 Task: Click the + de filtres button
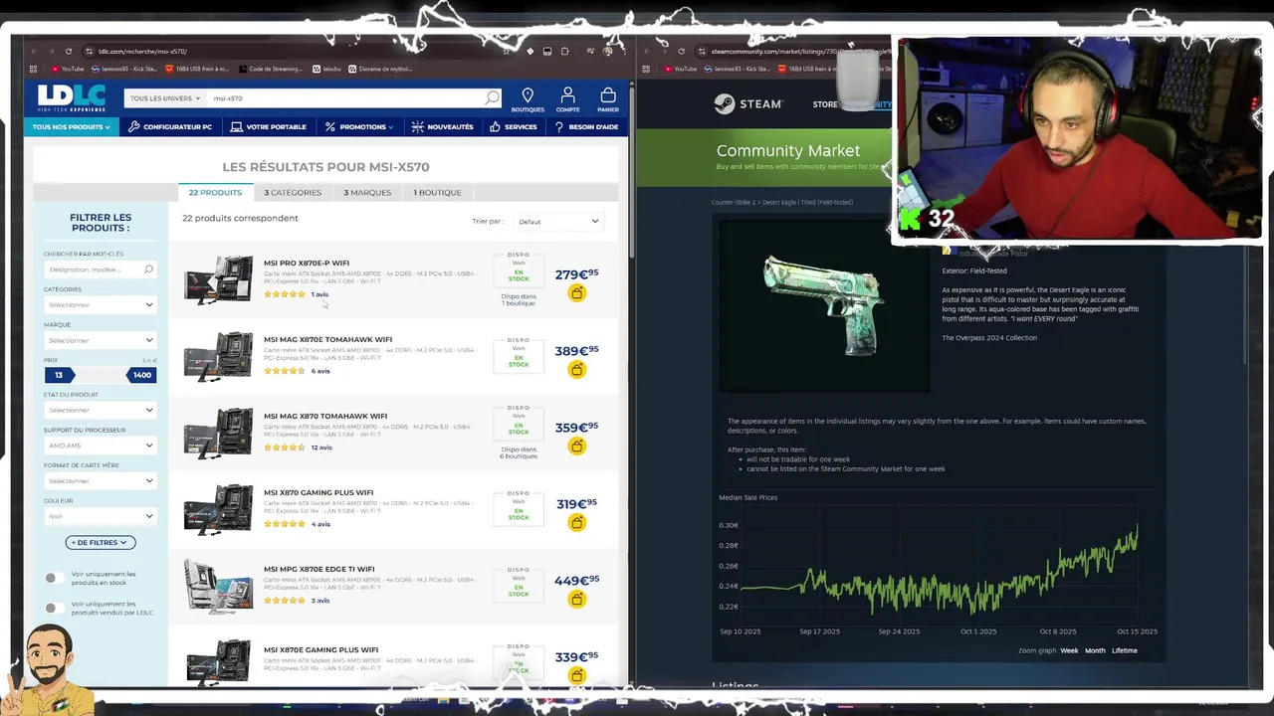coord(101,542)
